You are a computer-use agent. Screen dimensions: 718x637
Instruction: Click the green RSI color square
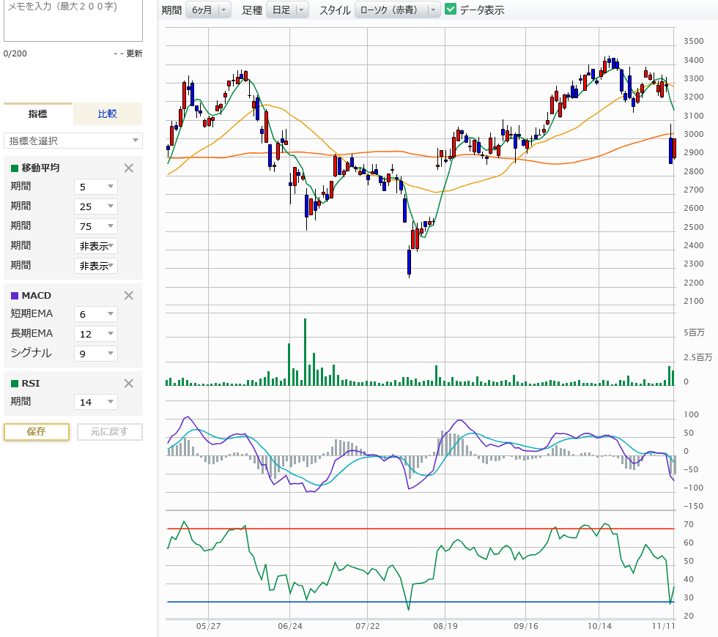tap(15, 383)
